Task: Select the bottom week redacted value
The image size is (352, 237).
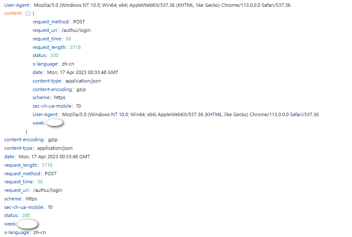Action: coord(27,224)
